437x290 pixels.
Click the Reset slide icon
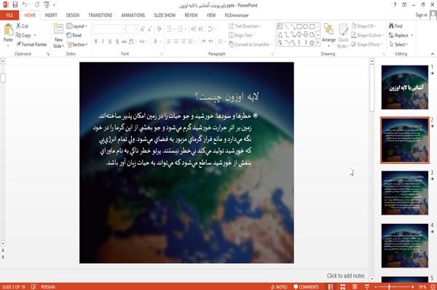[x=69, y=36]
